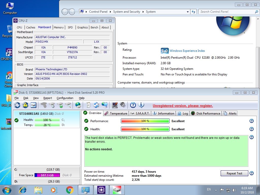Screen dimensions: 260x195
Task: Click the refresh icon with yellow warning triangle
Action: pyautogui.click(x=25, y=105)
